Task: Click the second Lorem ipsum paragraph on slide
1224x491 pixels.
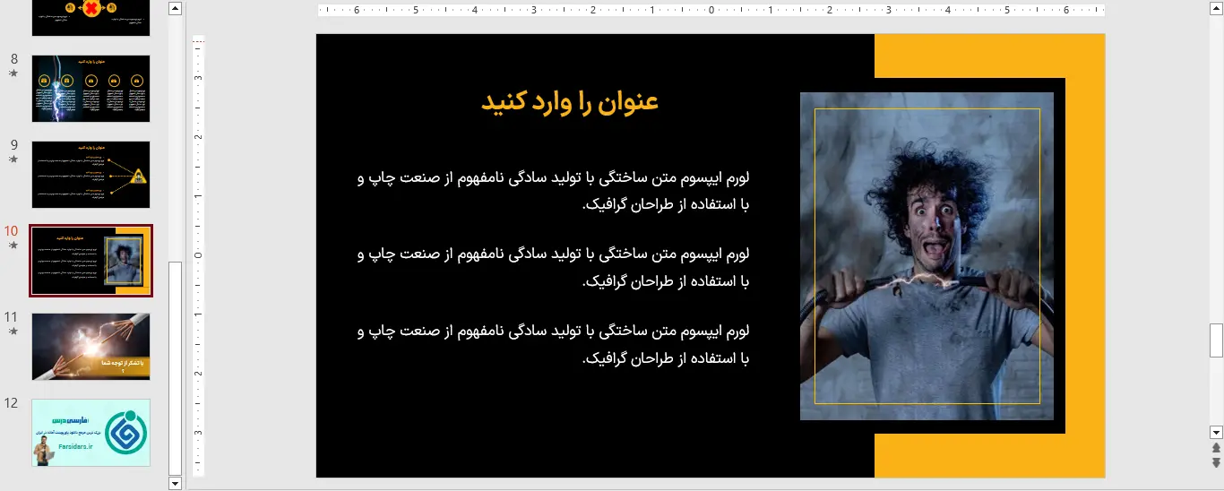Action: (x=553, y=267)
